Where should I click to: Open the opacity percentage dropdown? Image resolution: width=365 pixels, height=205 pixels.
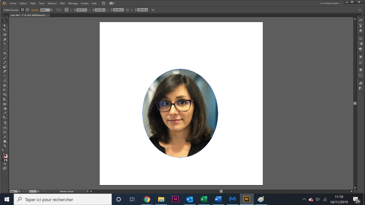point(51,10)
